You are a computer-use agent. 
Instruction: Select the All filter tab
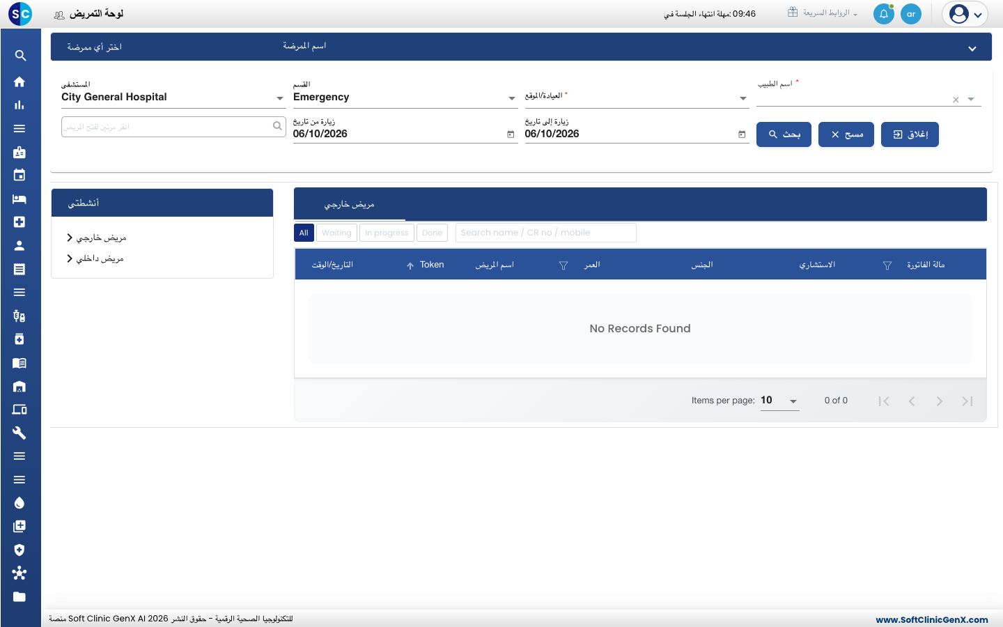(304, 233)
